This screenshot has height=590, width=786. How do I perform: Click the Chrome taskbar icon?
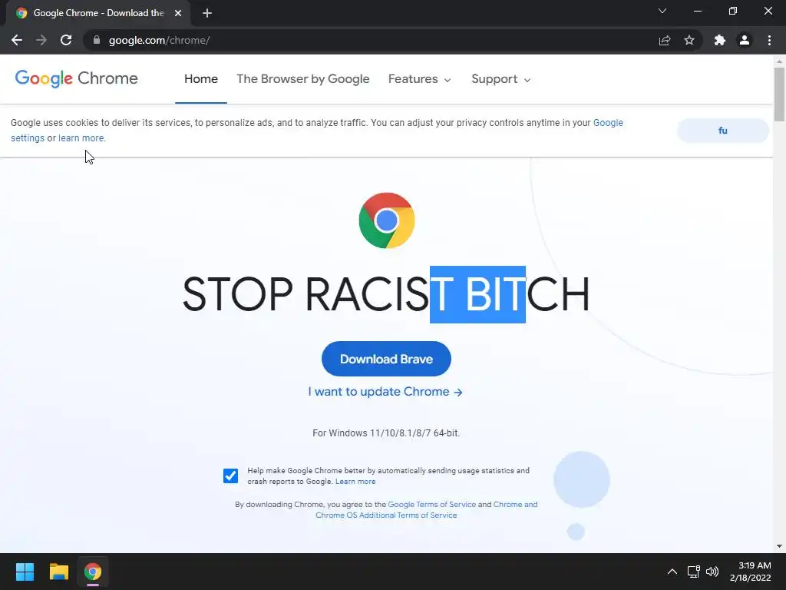[93, 572]
